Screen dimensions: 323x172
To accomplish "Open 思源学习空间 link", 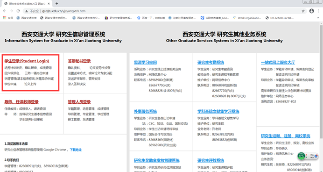I will (146, 62).
